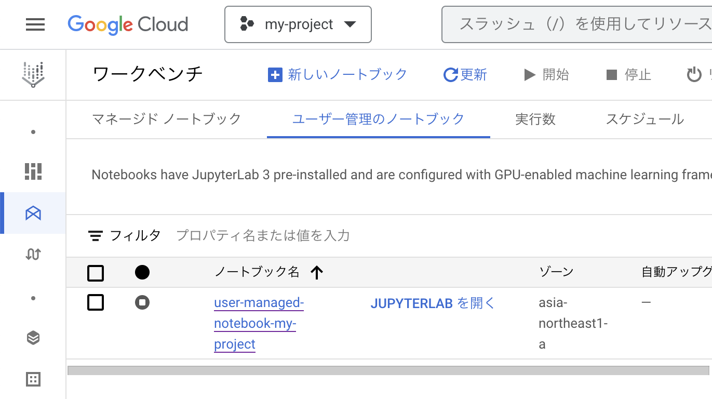
Task: Open the layers icon in sidebar
Action: pos(33,338)
